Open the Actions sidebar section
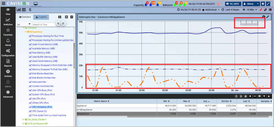This screenshot has width=274, height=127. [x=8, y=73]
